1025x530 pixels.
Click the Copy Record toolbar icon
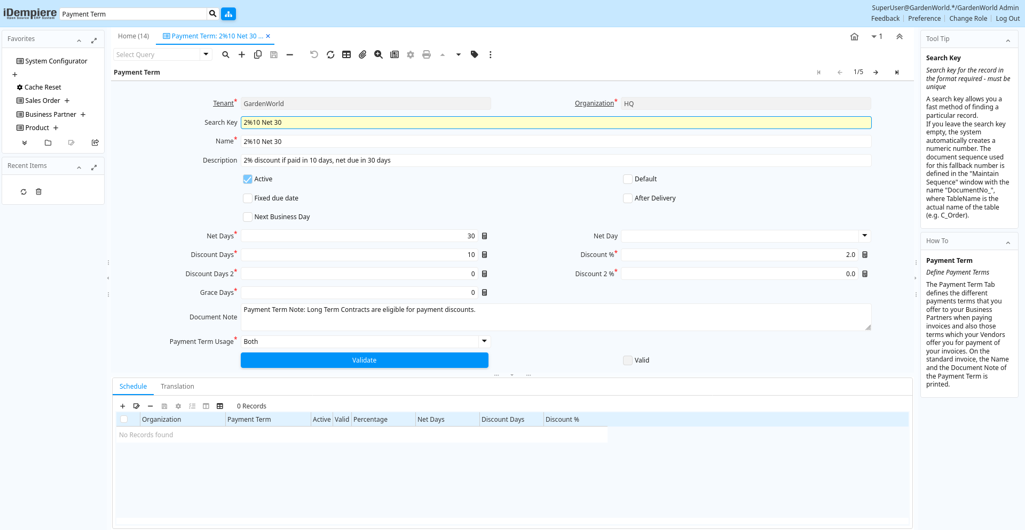(x=258, y=54)
